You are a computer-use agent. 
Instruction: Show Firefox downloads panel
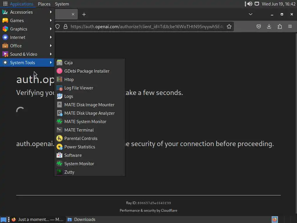pos(269,26)
